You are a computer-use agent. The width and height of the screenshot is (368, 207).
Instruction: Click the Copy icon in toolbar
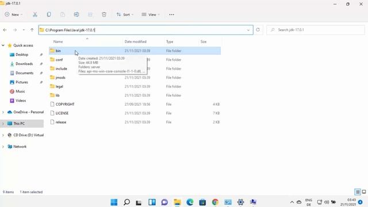click(x=49, y=14)
